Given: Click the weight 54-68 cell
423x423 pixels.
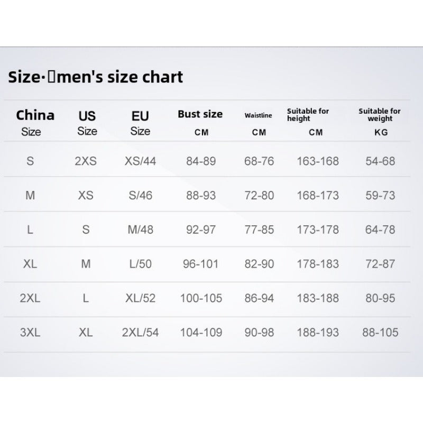Looking at the screenshot, I should click(x=380, y=161).
